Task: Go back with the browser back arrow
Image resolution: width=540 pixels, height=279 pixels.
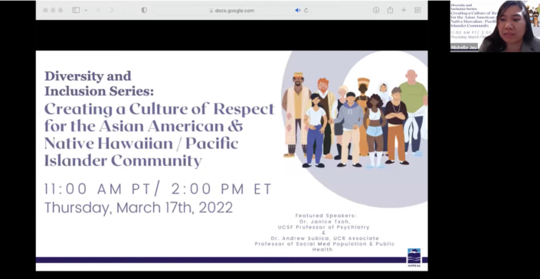Action: pos(99,10)
